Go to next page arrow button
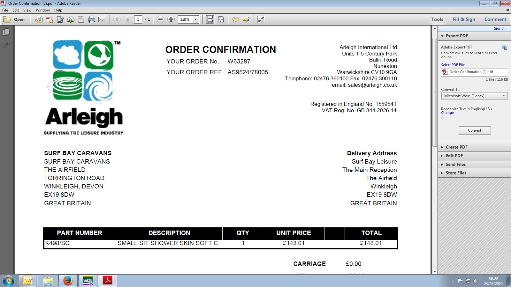This screenshot has height=287, width=511. (127, 19)
